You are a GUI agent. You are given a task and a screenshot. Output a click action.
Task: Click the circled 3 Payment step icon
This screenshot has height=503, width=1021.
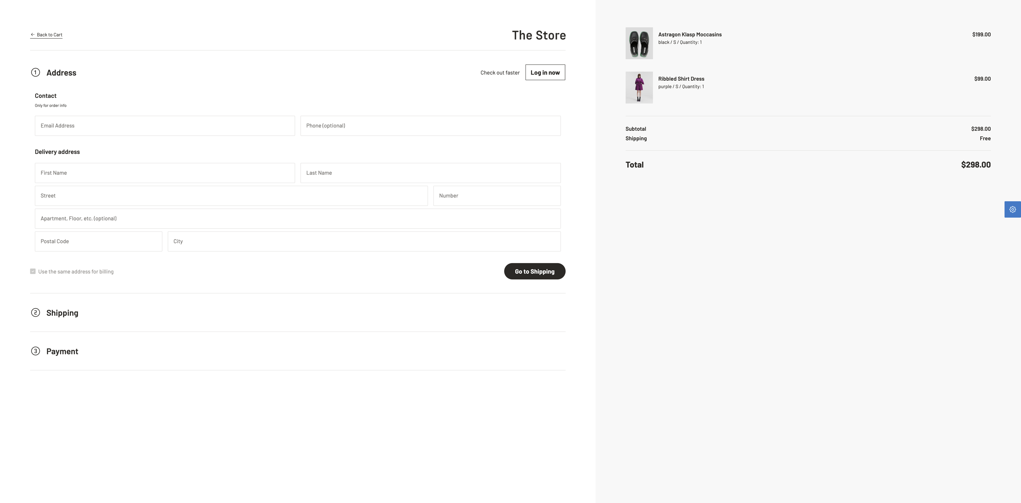coord(34,351)
